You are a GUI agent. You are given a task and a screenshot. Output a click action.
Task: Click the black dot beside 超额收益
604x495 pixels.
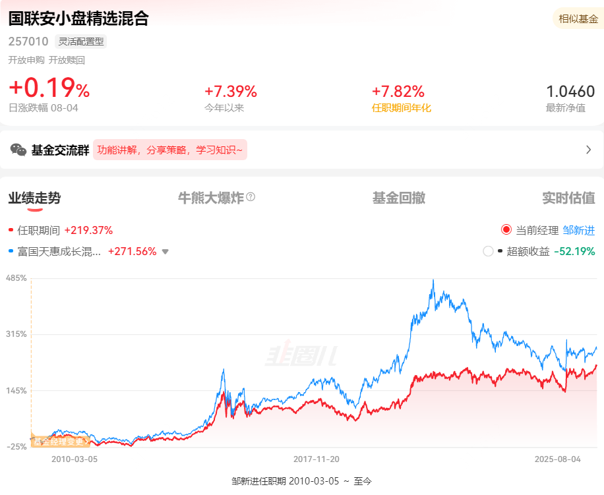point(500,251)
